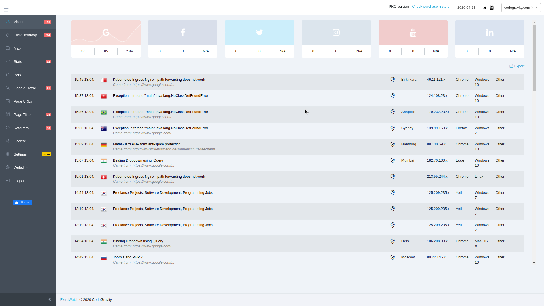Image resolution: width=544 pixels, height=306 pixels.
Task: Click the Facebook traffic card icon
Action: coord(183,33)
